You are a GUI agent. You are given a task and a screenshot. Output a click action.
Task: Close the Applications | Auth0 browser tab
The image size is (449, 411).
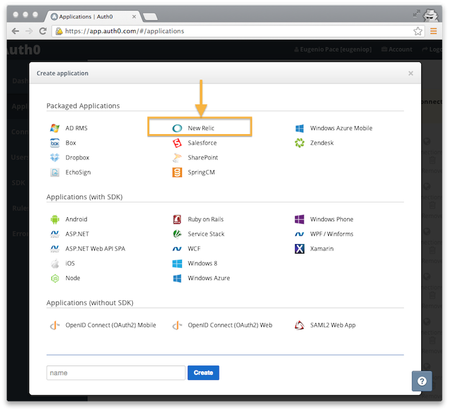pos(134,16)
